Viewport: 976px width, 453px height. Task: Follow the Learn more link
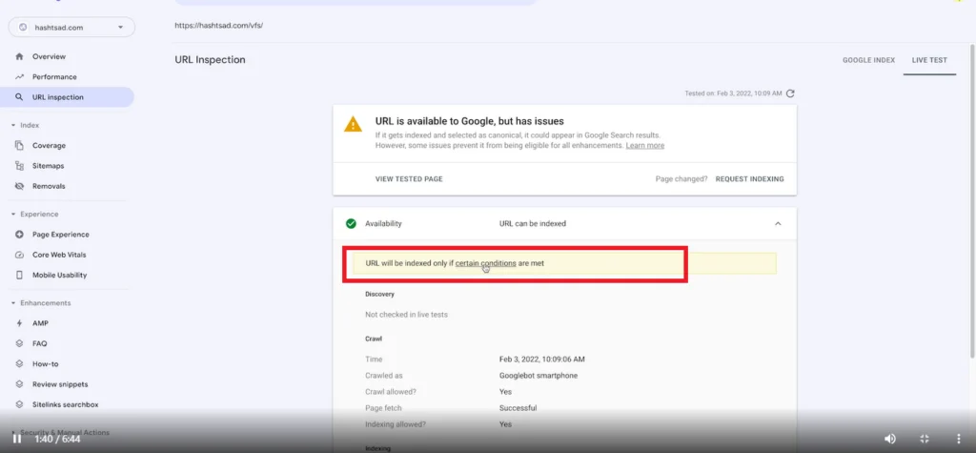[645, 145]
